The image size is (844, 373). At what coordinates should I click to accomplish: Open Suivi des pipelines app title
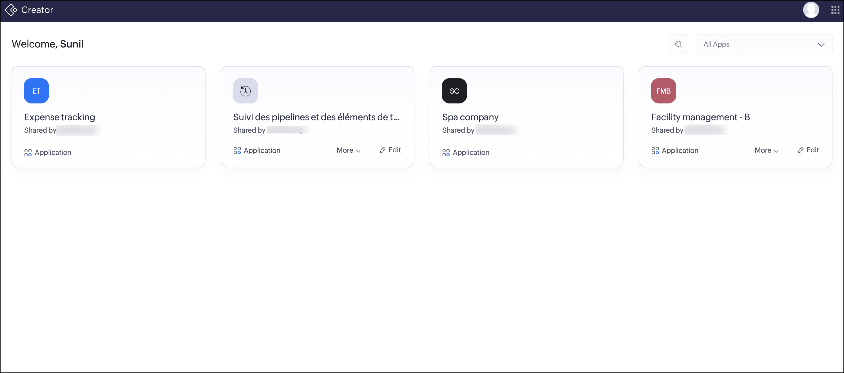[x=316, y=117]
